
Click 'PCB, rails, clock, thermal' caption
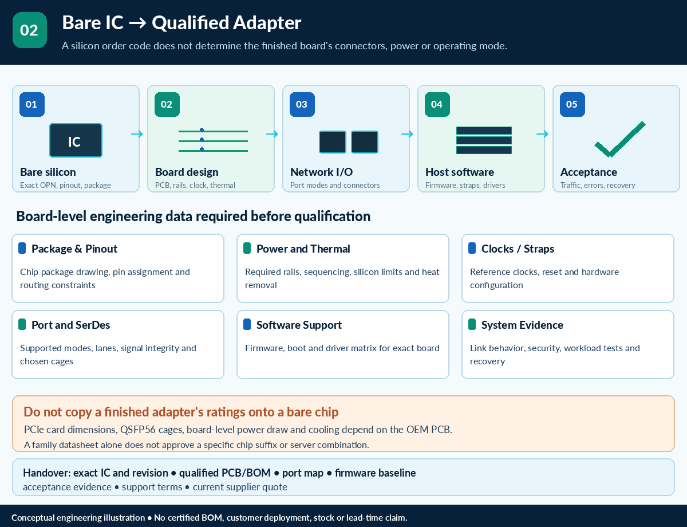pyautogui.click(x=195, y=185)
